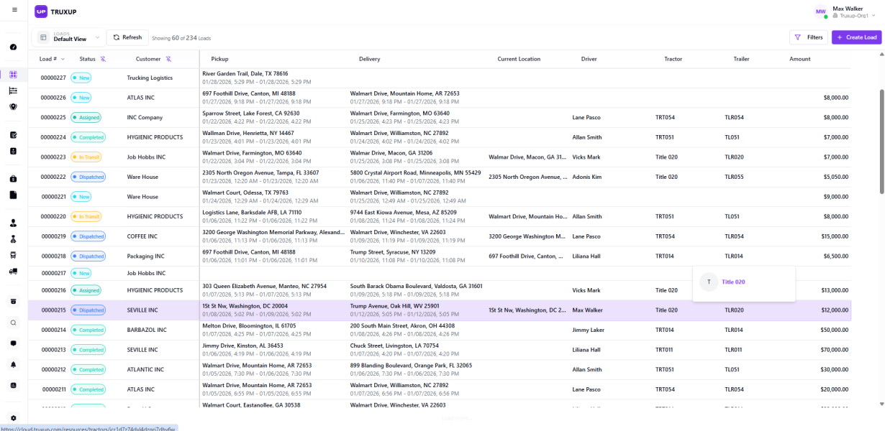The height and width of the screenshot is (431, 885).
Task: Click the Refresh button
Action: (127, 37)
